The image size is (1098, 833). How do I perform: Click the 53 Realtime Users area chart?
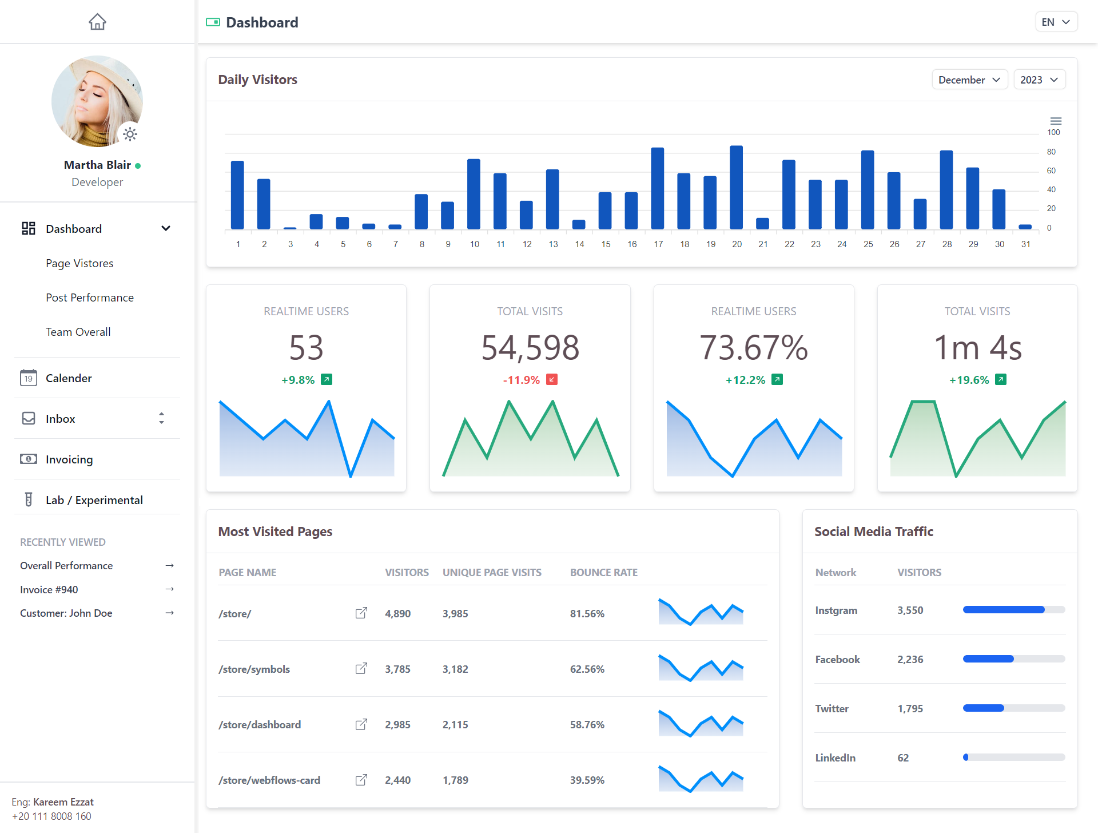307,438
